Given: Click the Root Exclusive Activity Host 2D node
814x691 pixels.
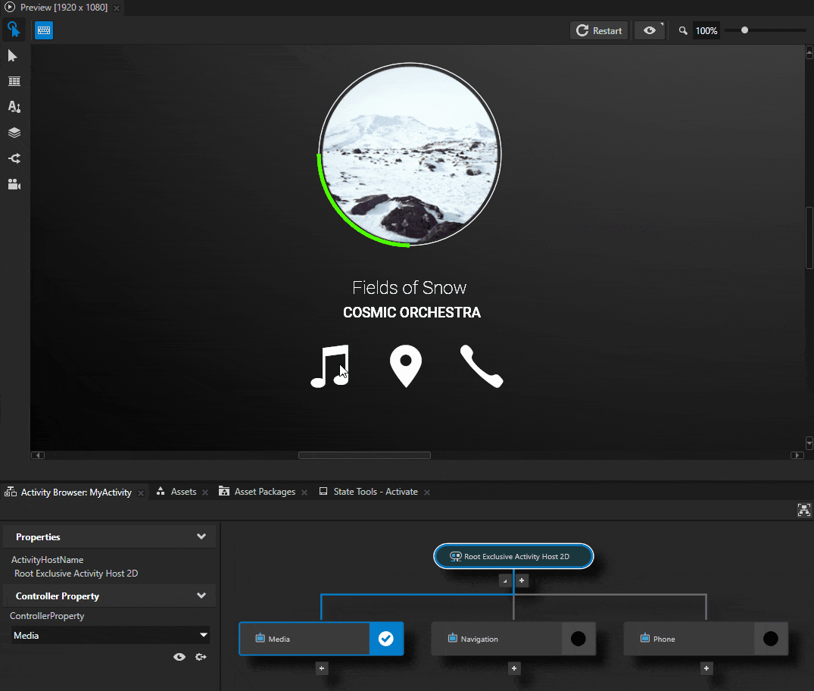Looking at the screenshot, I should click(513, 556).
